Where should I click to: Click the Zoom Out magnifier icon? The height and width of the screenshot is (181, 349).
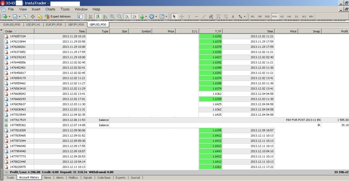coord(119,16)
